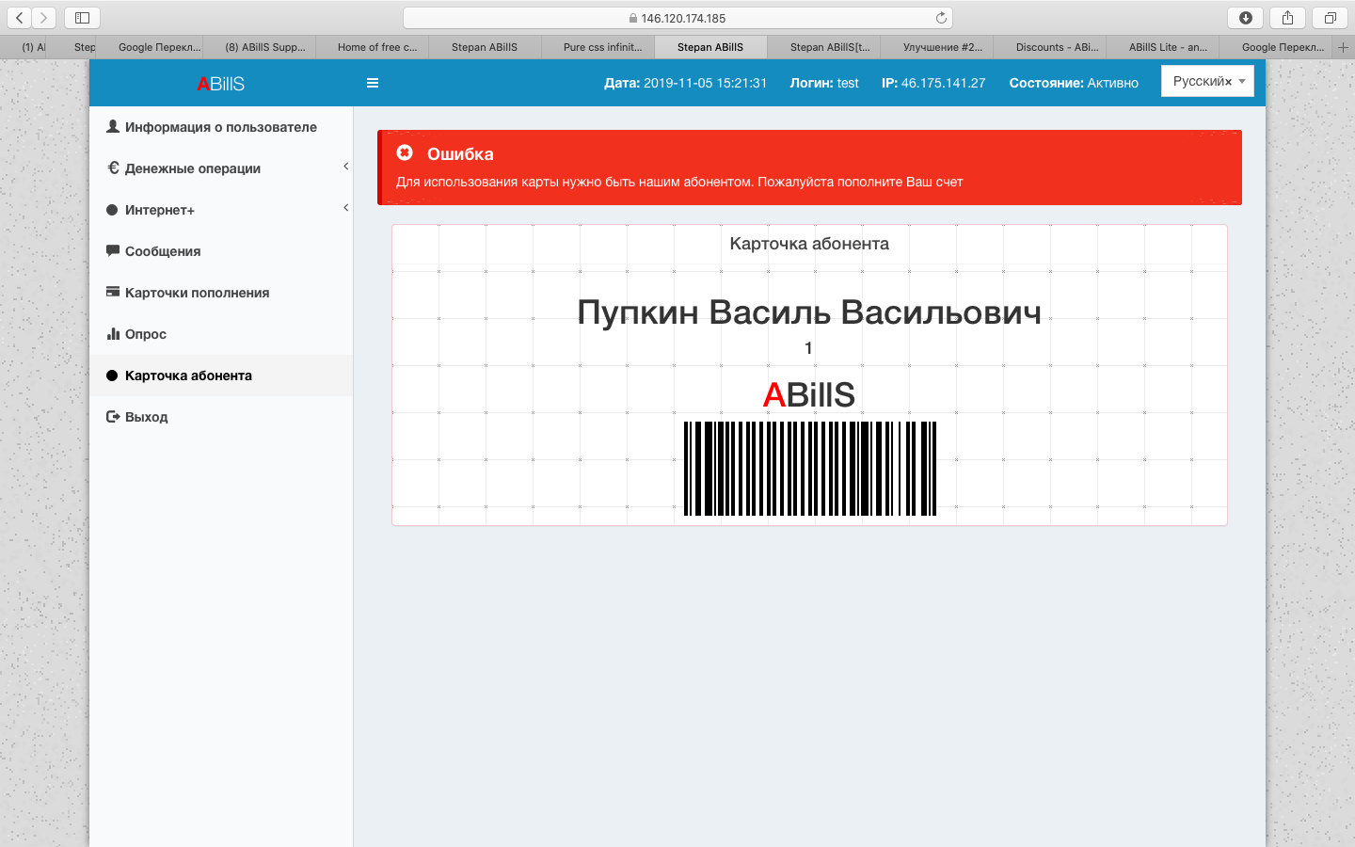Click the subscriber barcode image
Screen dimensions: 1355x847
(x=810, y=469)
